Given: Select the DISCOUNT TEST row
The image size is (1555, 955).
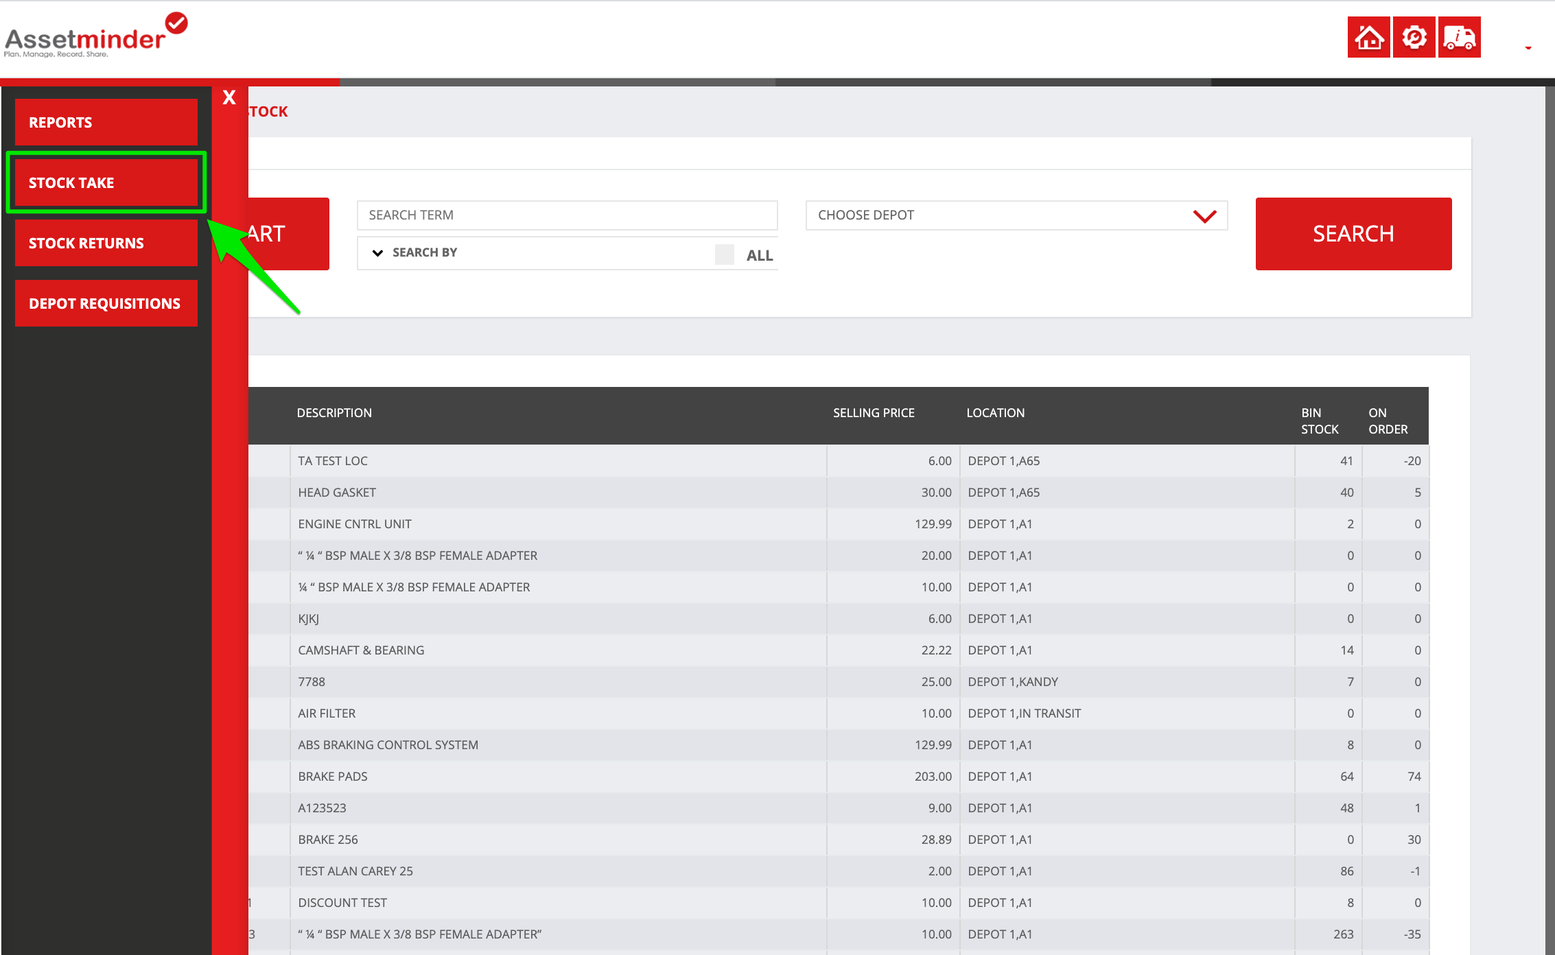Looking at the screenshot, I should [x=838, y=903].
